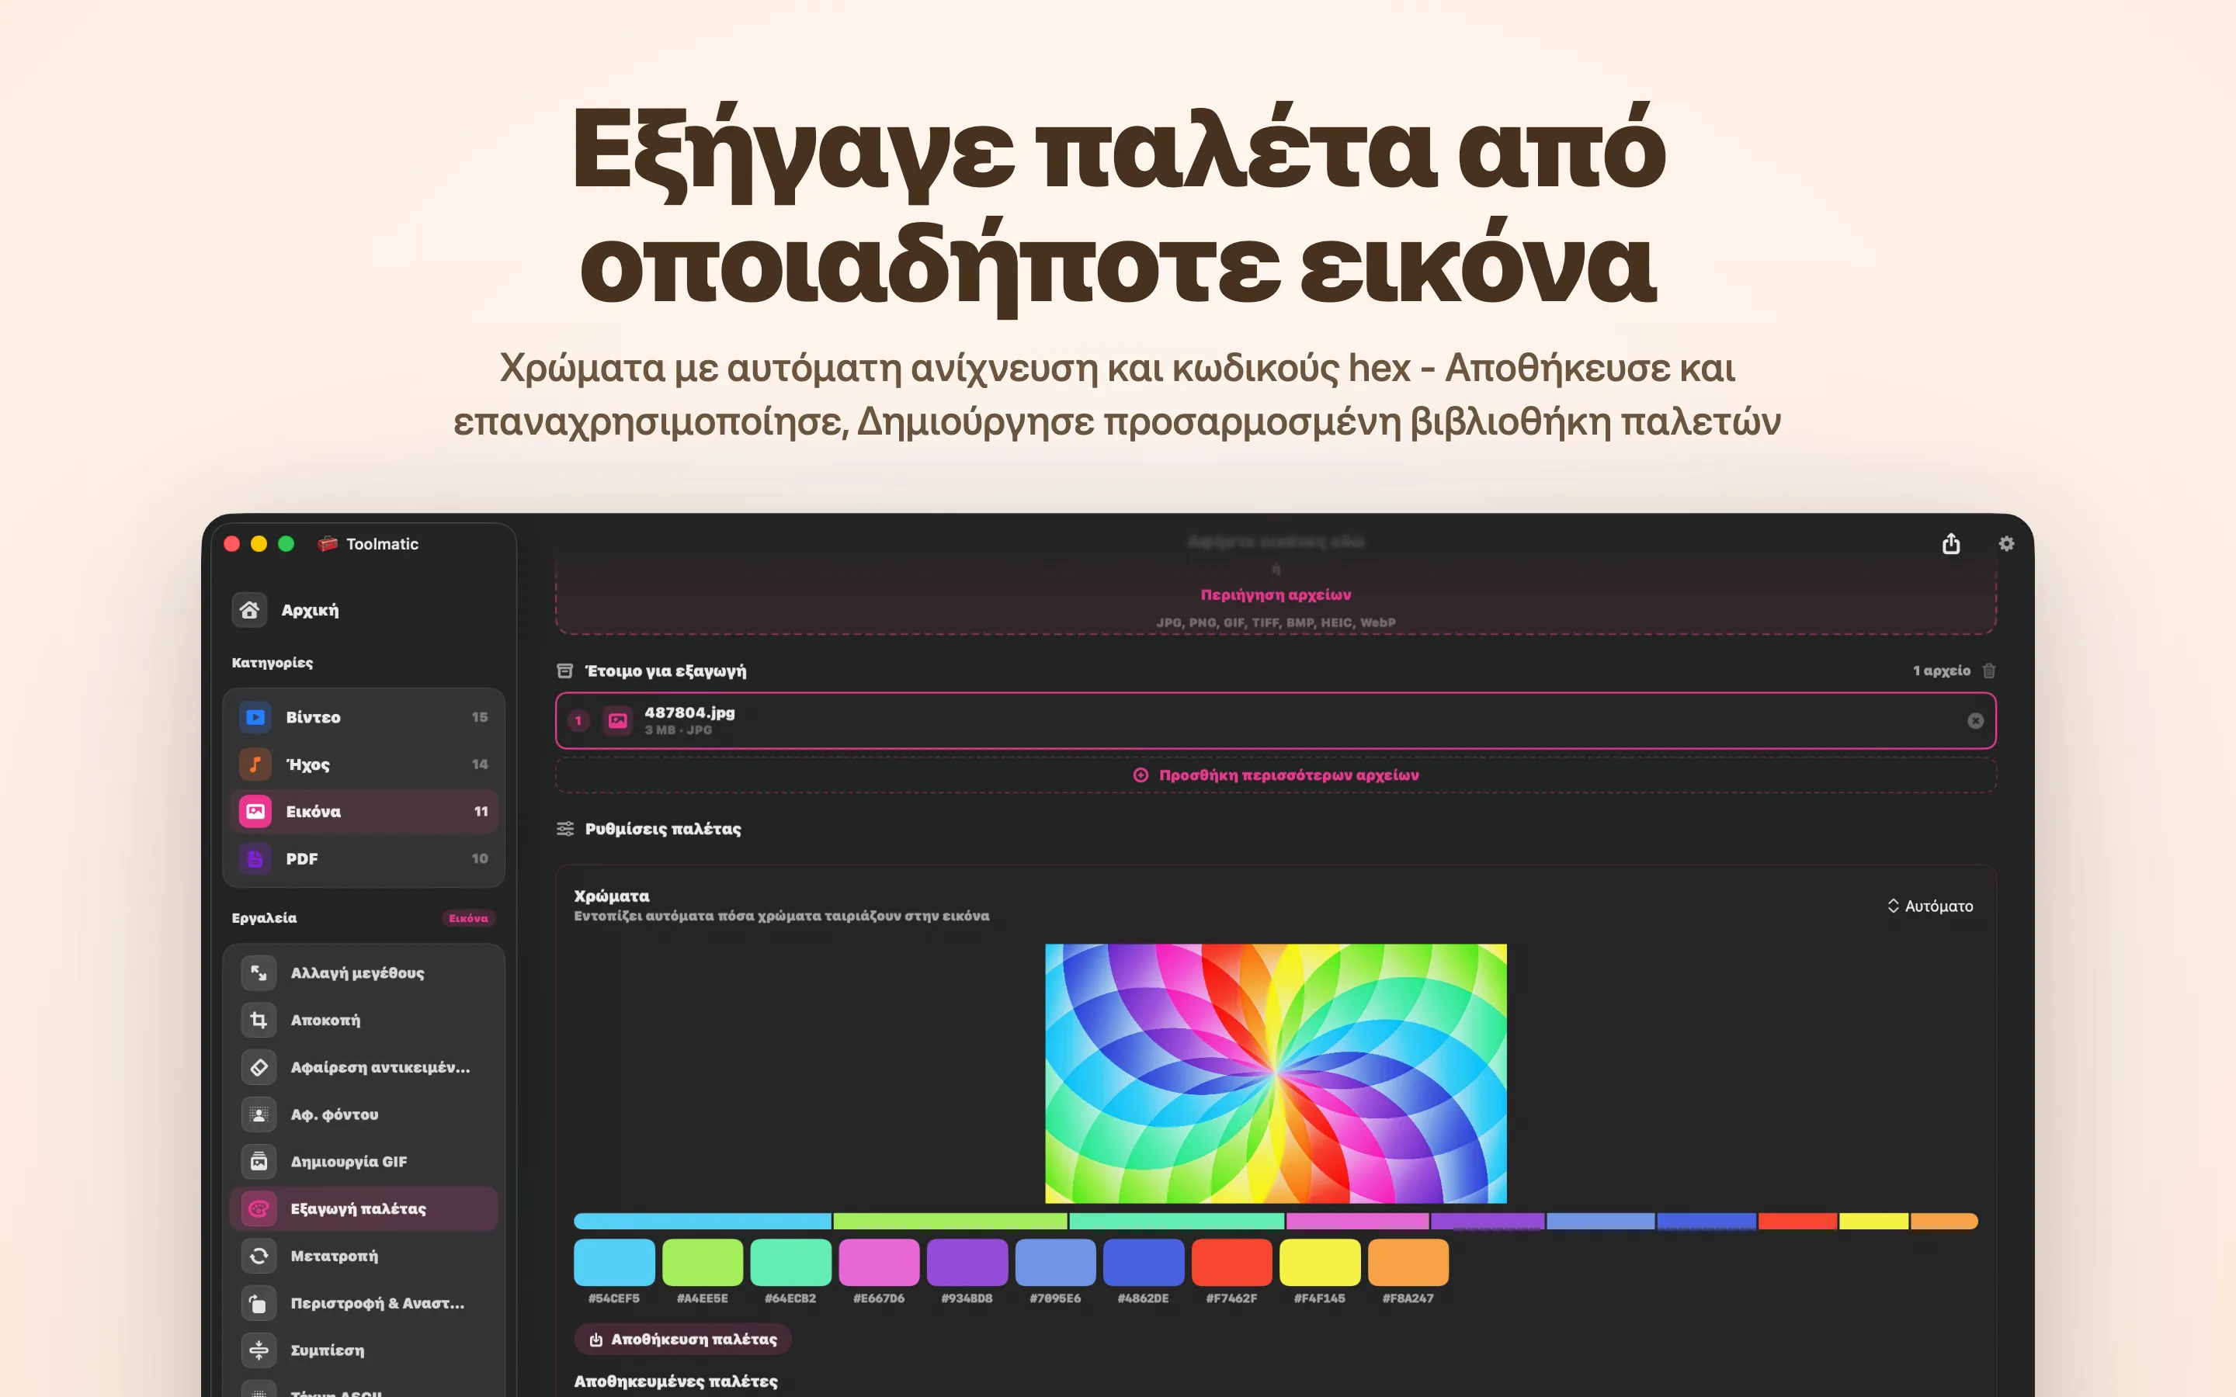The width and height of the screenshot is (2236, 1397).
Task: Click the Toolmatic toolbox app icon
Action: tap(327, 544)
